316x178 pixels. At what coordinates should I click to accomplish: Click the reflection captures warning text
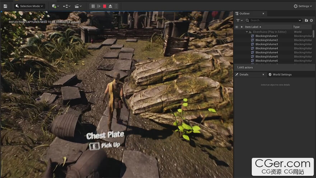[45, 22]
